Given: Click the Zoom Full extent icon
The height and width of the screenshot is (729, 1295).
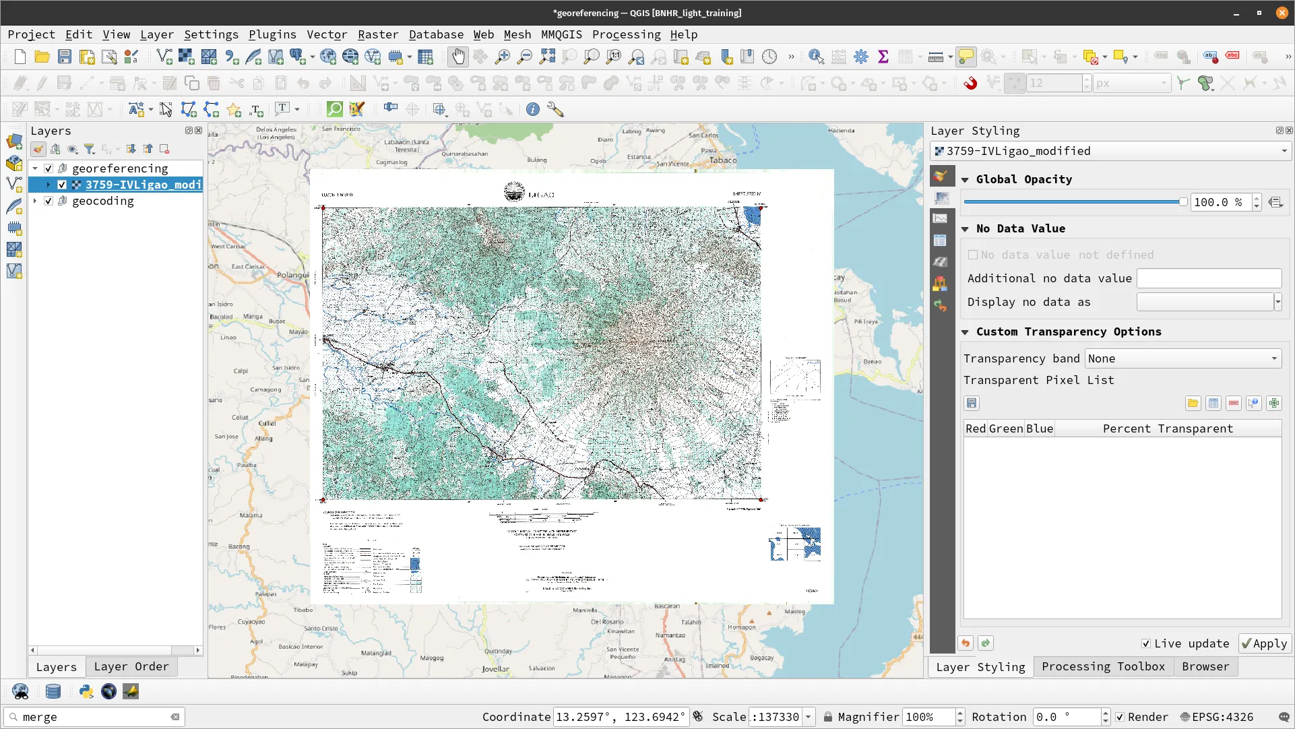Looking at the screenshot, I should tap(547, 57).
